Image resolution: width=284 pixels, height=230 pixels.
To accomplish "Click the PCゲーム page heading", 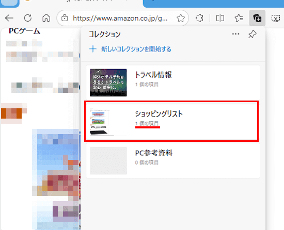I will [24, 31].
